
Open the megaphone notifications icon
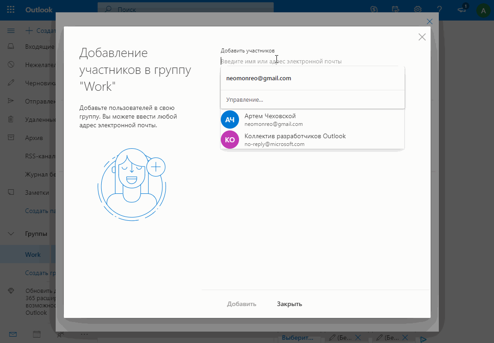coord(462,9)
